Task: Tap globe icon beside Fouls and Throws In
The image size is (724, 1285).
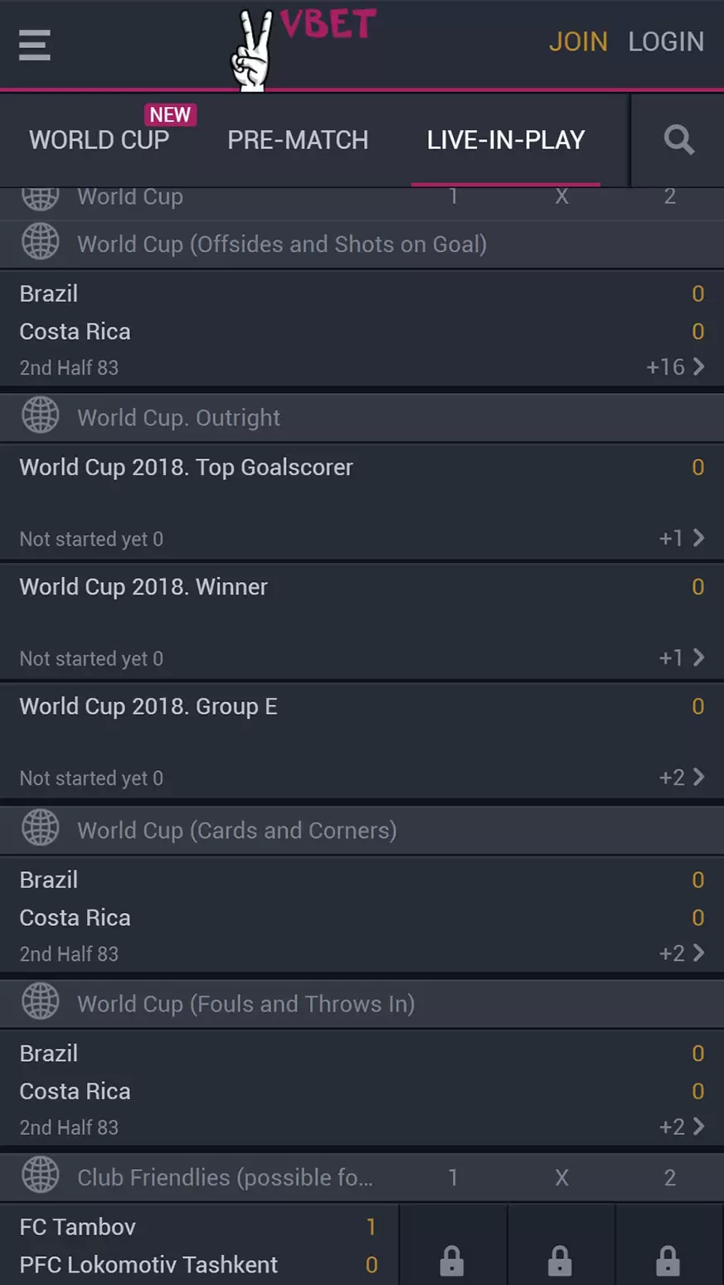Action: coord(40,1002)
